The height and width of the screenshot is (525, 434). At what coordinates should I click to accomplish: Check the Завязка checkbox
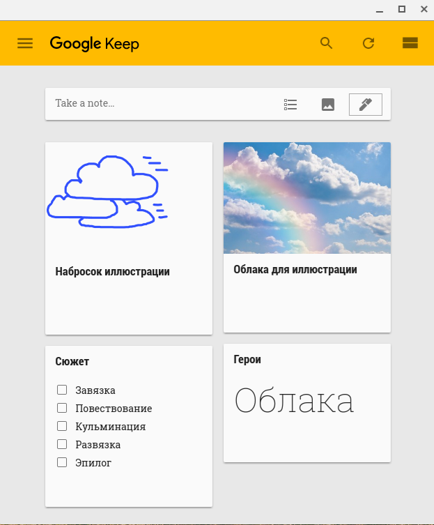tap(62, 390)
